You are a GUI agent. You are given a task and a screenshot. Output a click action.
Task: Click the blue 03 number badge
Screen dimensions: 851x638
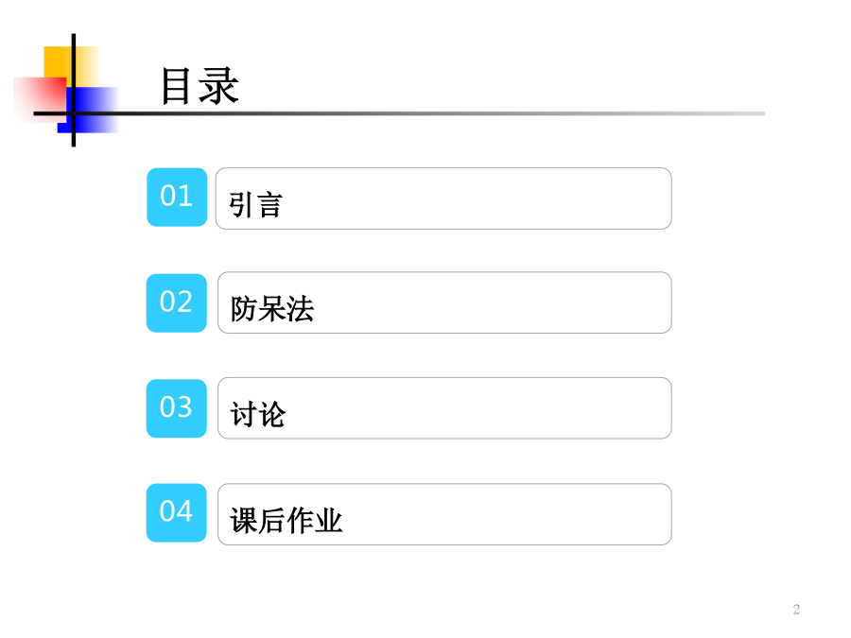coord(177,408)
